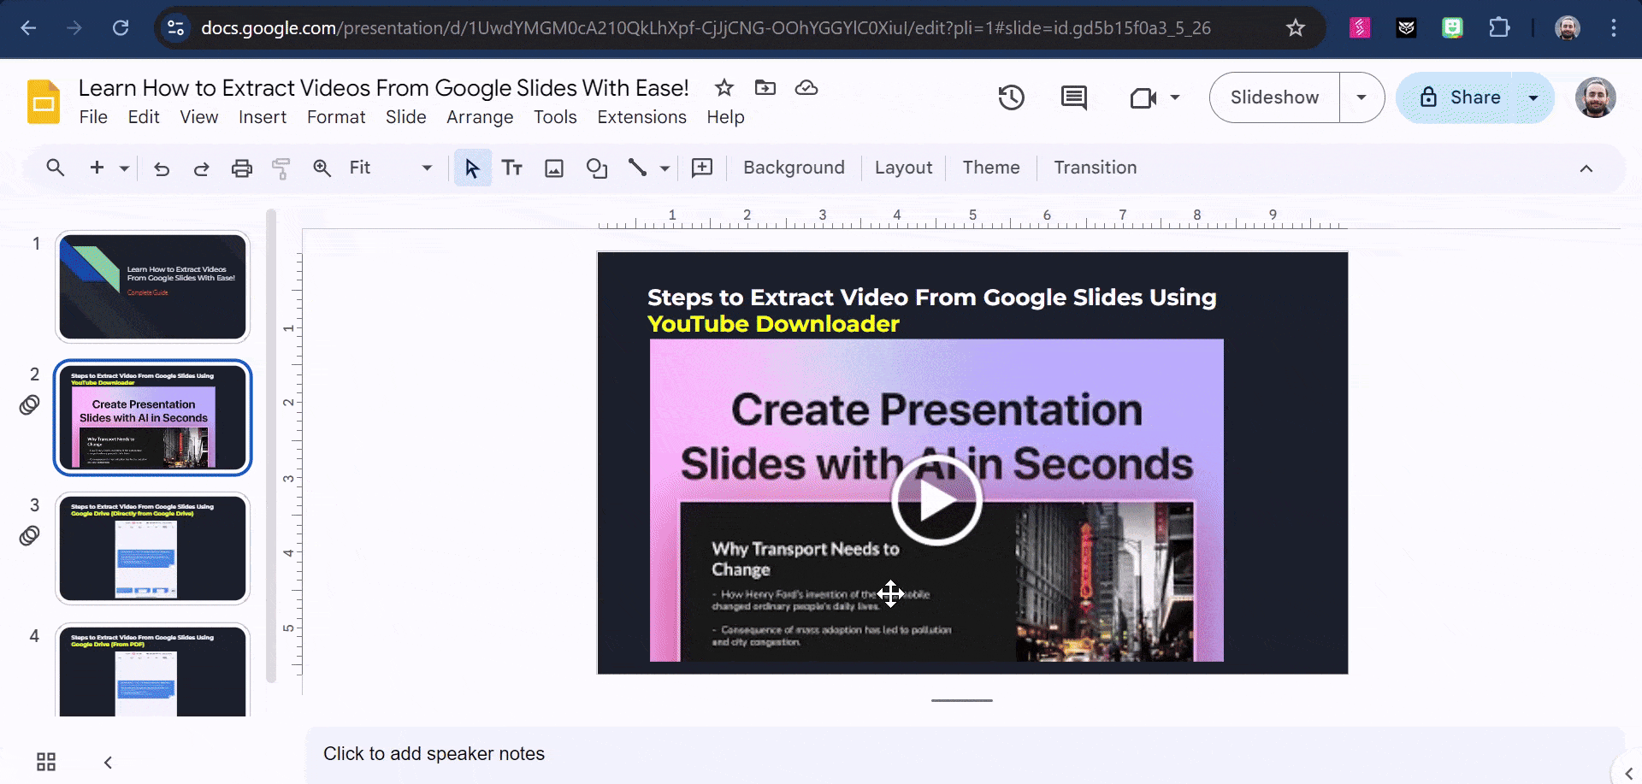Switch to grid view of slides
Viewport: 1642px width, 784px height.
[x=45, y=761]
